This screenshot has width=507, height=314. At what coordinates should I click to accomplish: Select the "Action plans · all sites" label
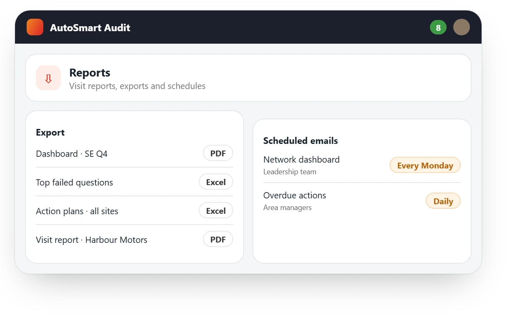tap(77, 211)
